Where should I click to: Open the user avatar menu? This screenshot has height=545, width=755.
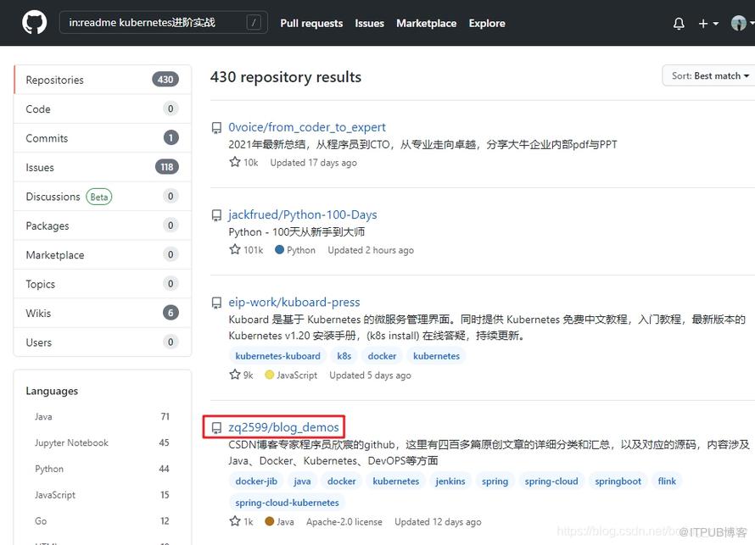(742, 23)
